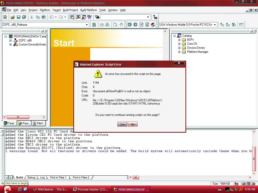The image size is (258, 193).
Task: Click the Detach Device toolbar icon
Action: [x=228, y=25]
